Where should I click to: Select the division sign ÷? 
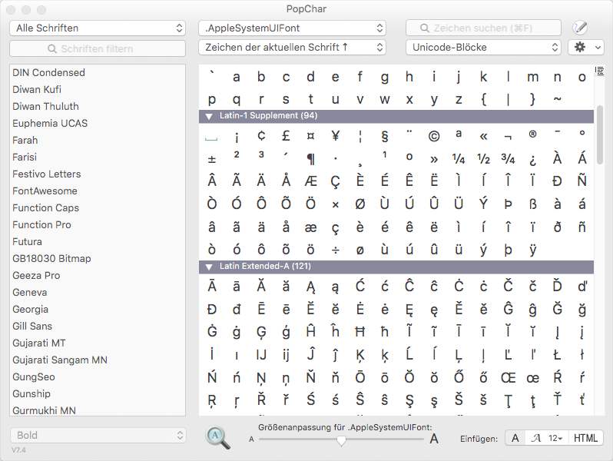336,250
